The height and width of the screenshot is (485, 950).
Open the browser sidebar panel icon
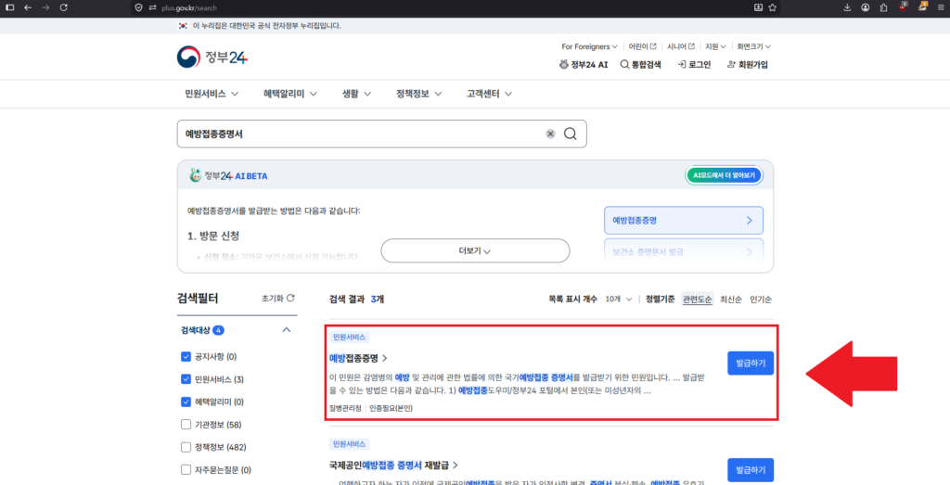click(x=9, y=7)
